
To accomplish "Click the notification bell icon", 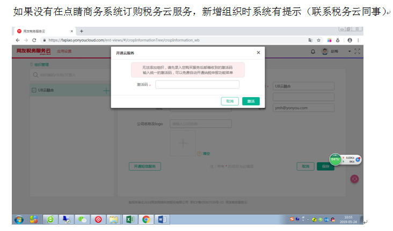I will 313,51.
